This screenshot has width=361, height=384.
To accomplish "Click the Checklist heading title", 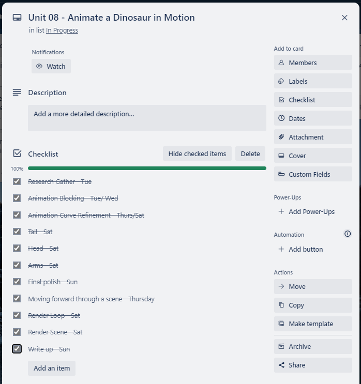I will (43, 154).
